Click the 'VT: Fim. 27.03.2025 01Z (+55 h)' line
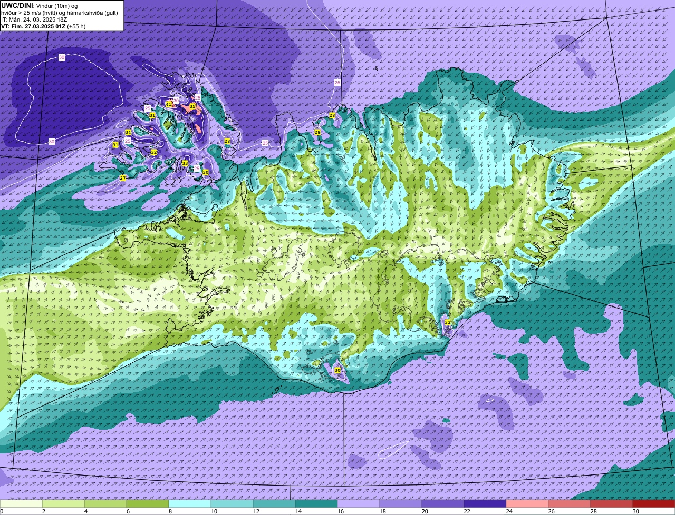This screenshot has width=675, height=515. click(43, 26)
